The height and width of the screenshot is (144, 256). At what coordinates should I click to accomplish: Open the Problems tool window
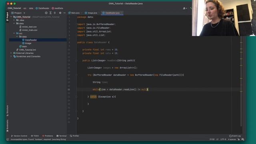pyautogui.click(x=48, y=136)
